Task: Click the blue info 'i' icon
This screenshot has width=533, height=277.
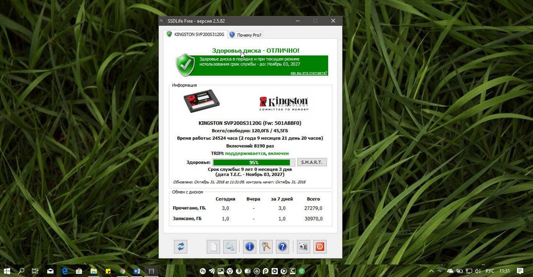Action: pyautogui.click(x=250, y=246)
